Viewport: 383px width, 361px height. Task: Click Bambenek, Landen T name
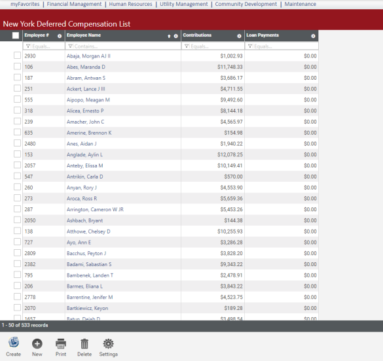click(90, 275)
